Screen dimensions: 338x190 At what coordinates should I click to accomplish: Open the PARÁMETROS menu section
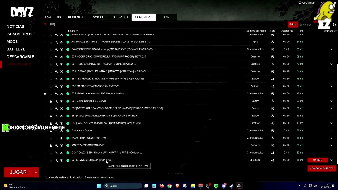pos(20,34)
